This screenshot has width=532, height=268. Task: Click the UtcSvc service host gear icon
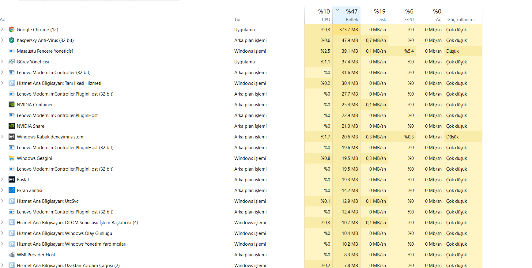(12, 201)
